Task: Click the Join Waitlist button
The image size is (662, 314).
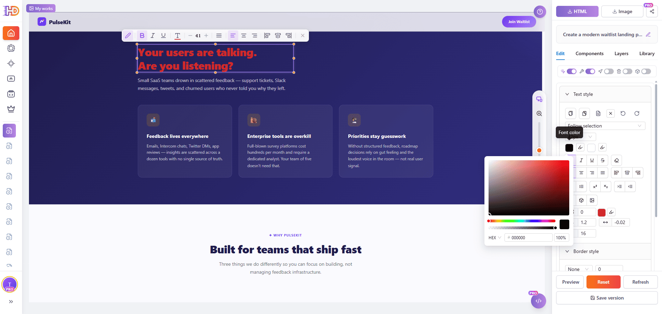Action: (519, 22)
